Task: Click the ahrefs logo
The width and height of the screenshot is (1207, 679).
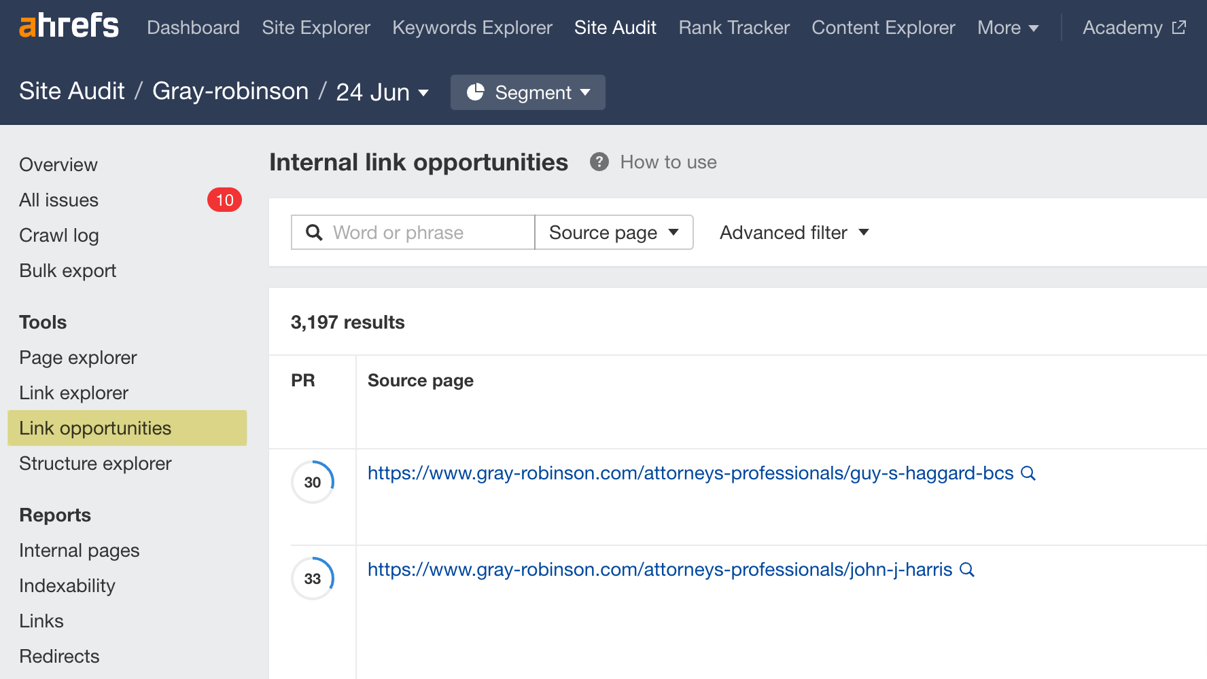Action: (x=68, y=26)
